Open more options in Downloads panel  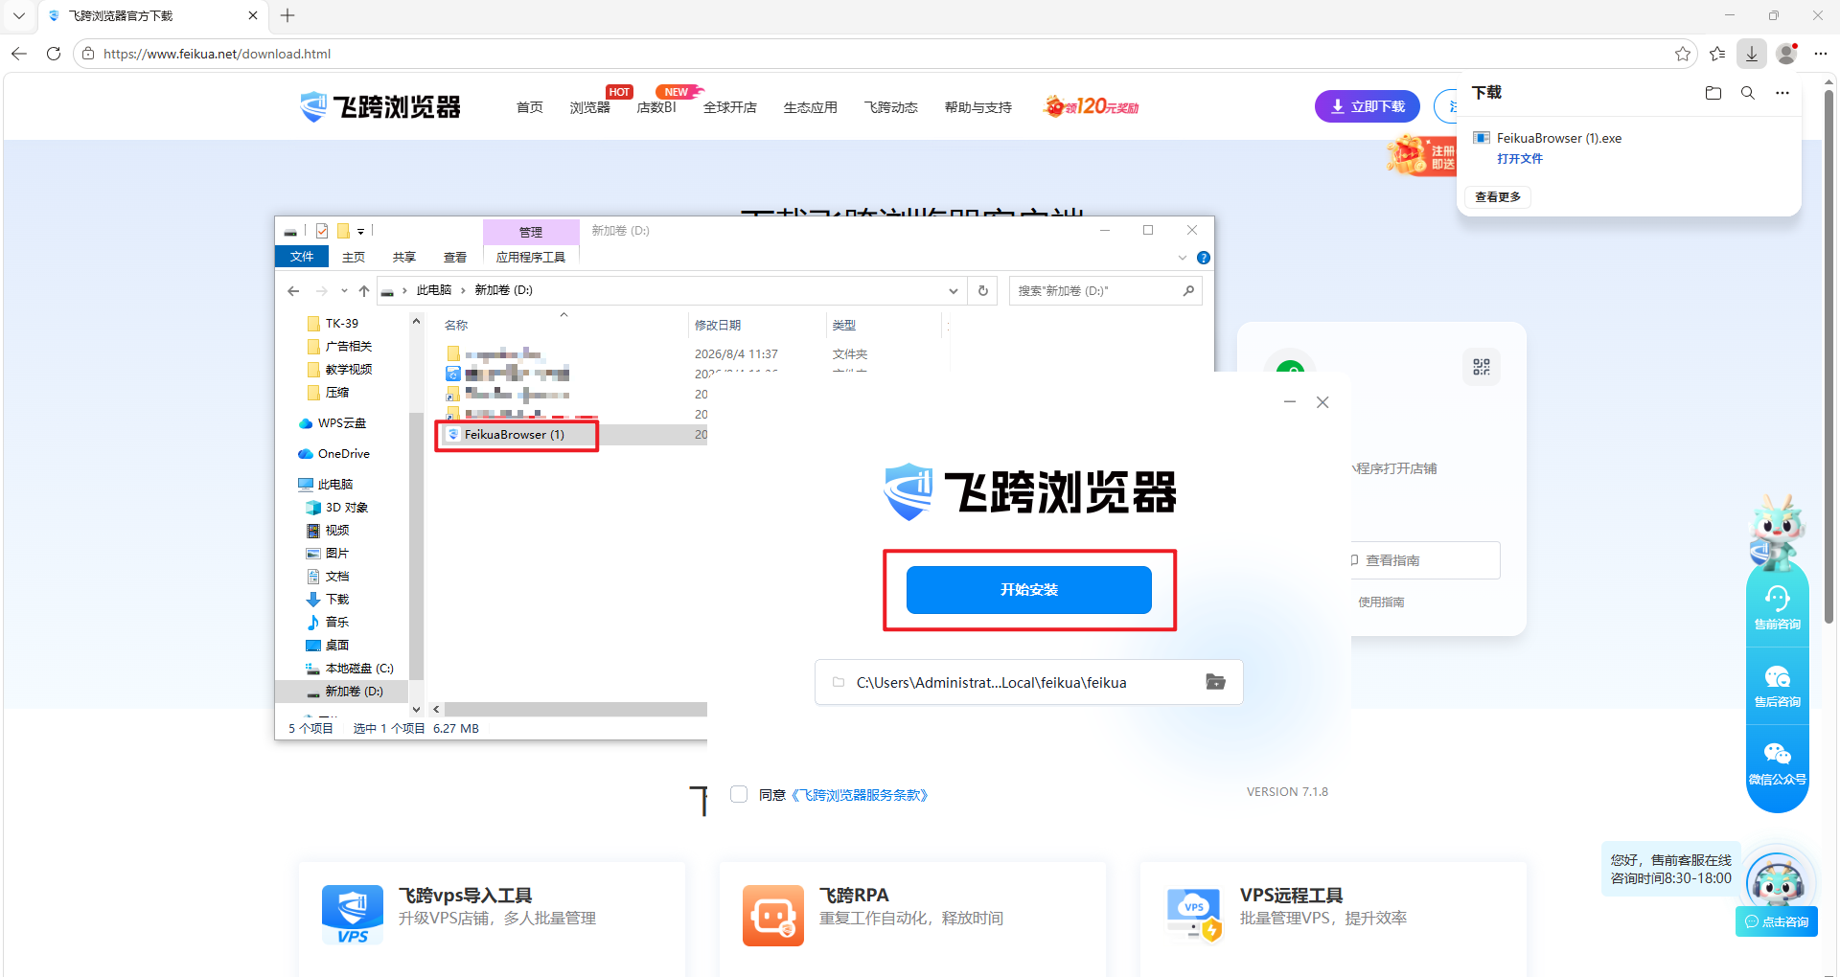pyautogui.click(x=1782, y=93)
